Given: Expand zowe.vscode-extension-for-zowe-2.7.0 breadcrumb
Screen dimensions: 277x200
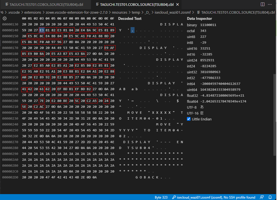Looking at the screenshot, I should tap(76, 12).
